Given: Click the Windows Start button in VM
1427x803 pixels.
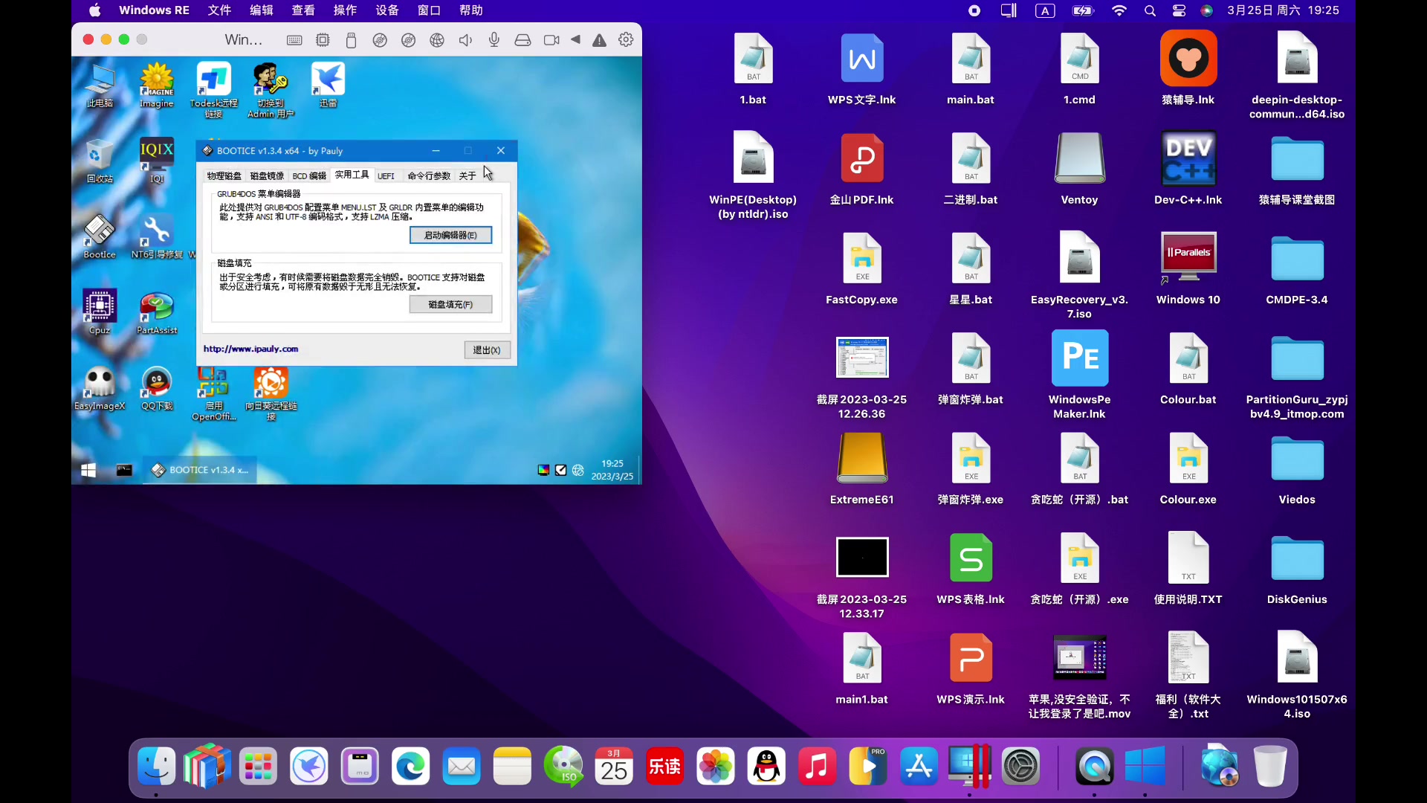Looking at the screenshot, I should [x=88, y=470].
